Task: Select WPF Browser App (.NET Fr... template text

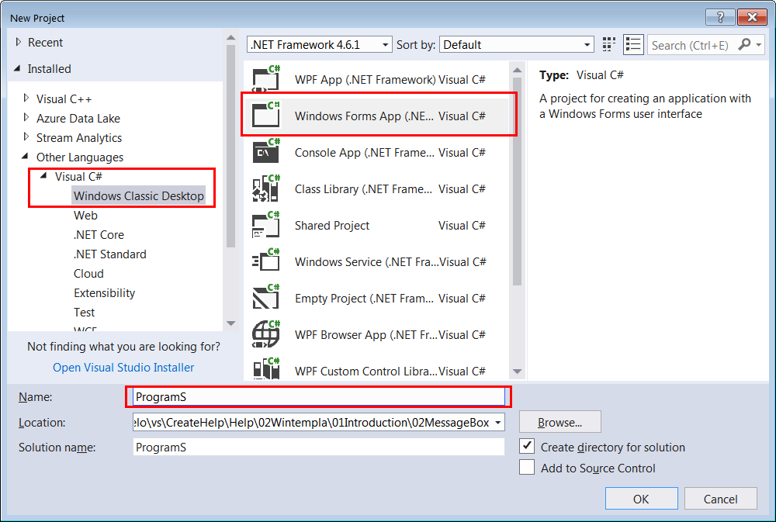Action: click(x=366, y=335)
